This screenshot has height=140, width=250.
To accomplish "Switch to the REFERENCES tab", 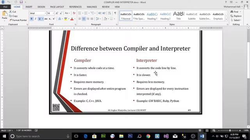I will 75,7.
